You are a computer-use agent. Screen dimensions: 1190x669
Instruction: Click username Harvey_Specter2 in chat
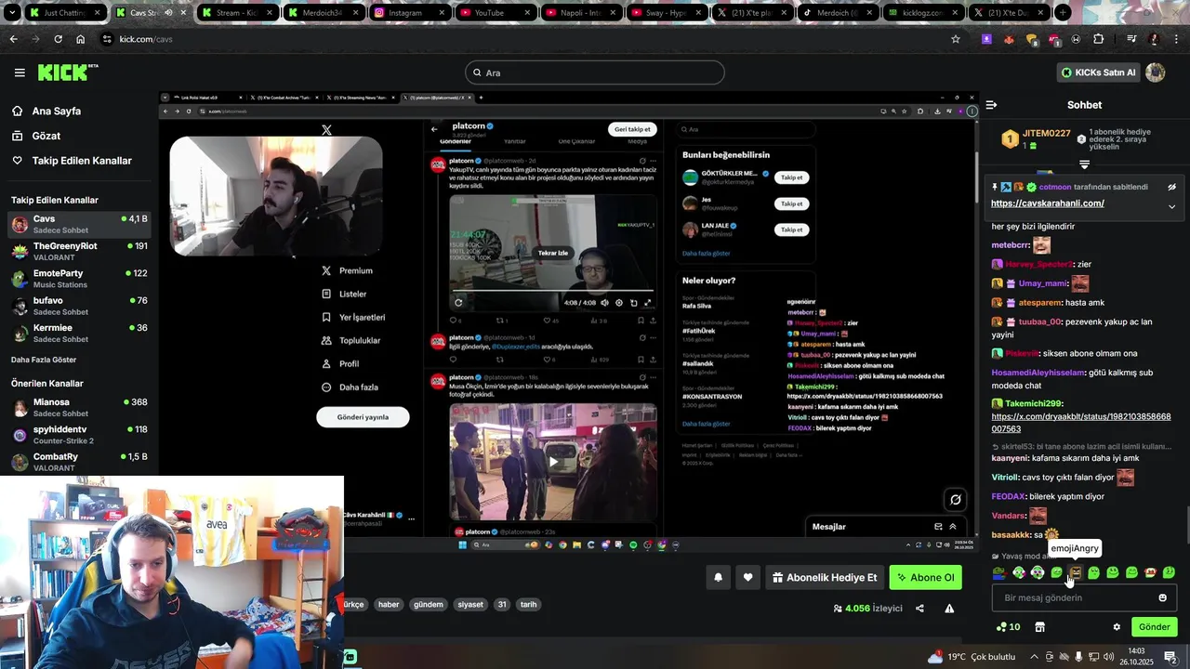1038,264
